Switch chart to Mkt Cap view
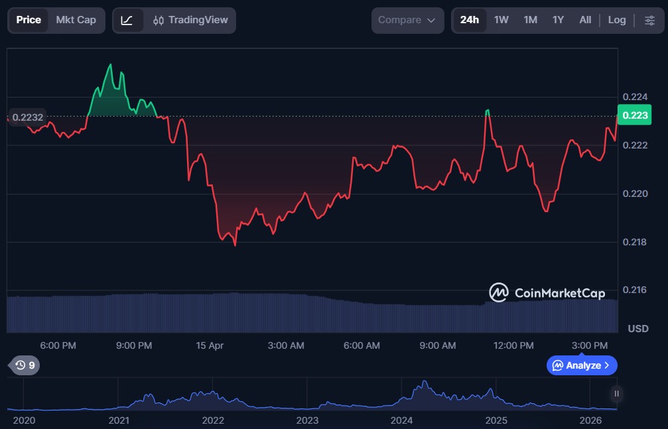The height and width of the screenshot is (429, 668). 76,21
